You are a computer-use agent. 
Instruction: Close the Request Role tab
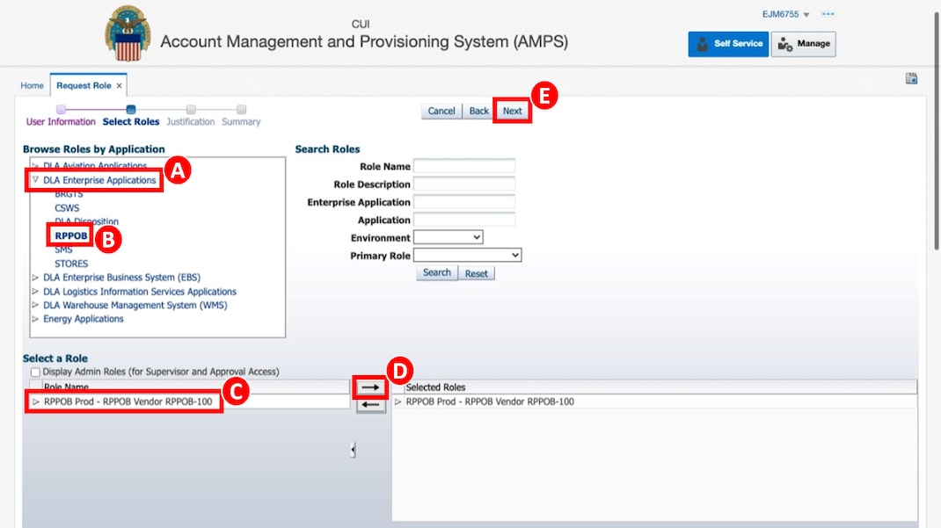click(120, 86)
